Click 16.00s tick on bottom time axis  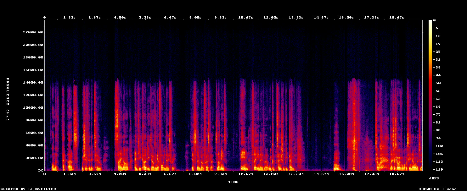click(x=346, y=174)
